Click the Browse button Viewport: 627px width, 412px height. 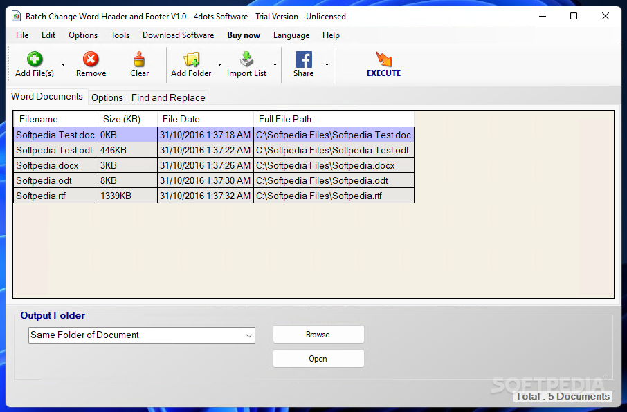(x=318, y=335)
